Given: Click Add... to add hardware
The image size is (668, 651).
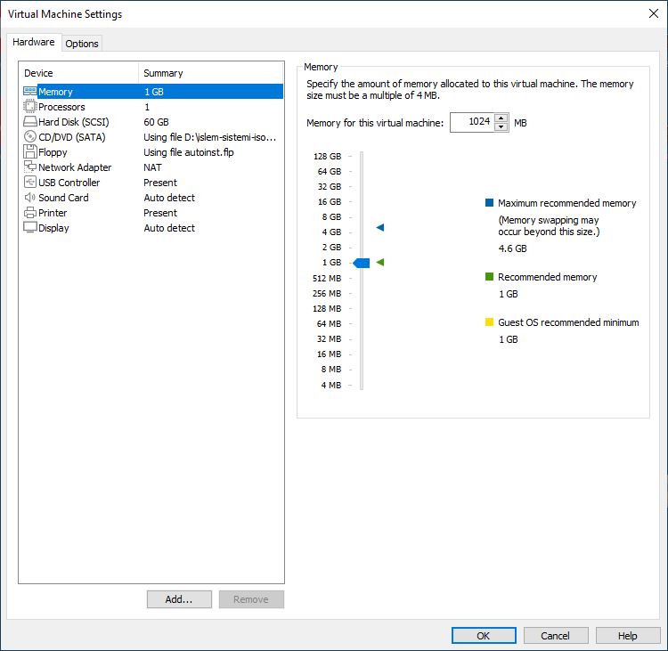Looking at the screenshot, I should 179,599.
